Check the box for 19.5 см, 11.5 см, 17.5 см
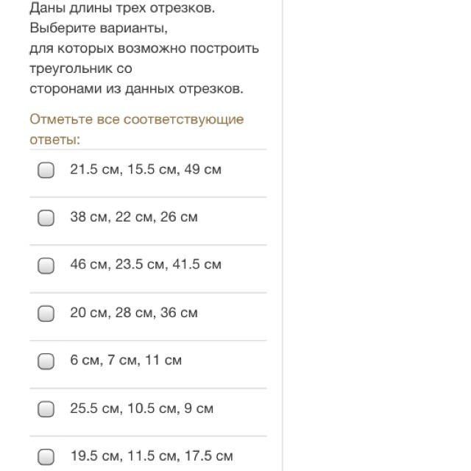This screenshot has width=471, height=471. click(46, 457)
